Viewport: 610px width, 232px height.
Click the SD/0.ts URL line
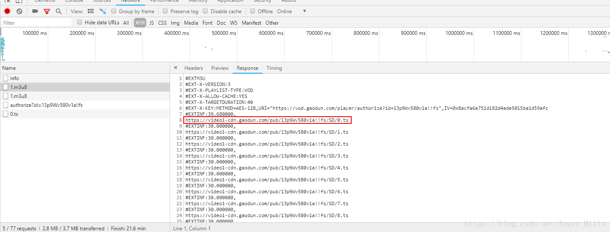pos(267,120)
